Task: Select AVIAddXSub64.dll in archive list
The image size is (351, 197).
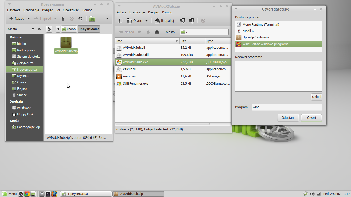Action: 173,55
